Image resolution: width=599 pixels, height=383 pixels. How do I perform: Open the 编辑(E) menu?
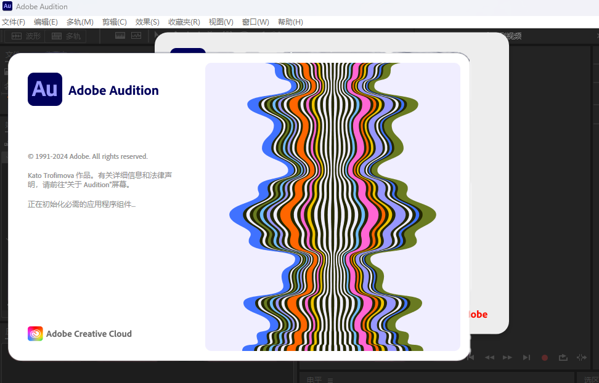46,22
